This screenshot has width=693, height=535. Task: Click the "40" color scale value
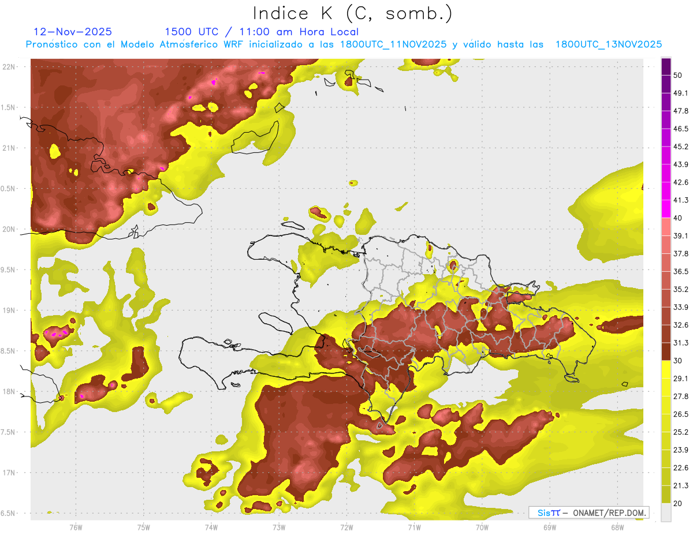[678, 219]
